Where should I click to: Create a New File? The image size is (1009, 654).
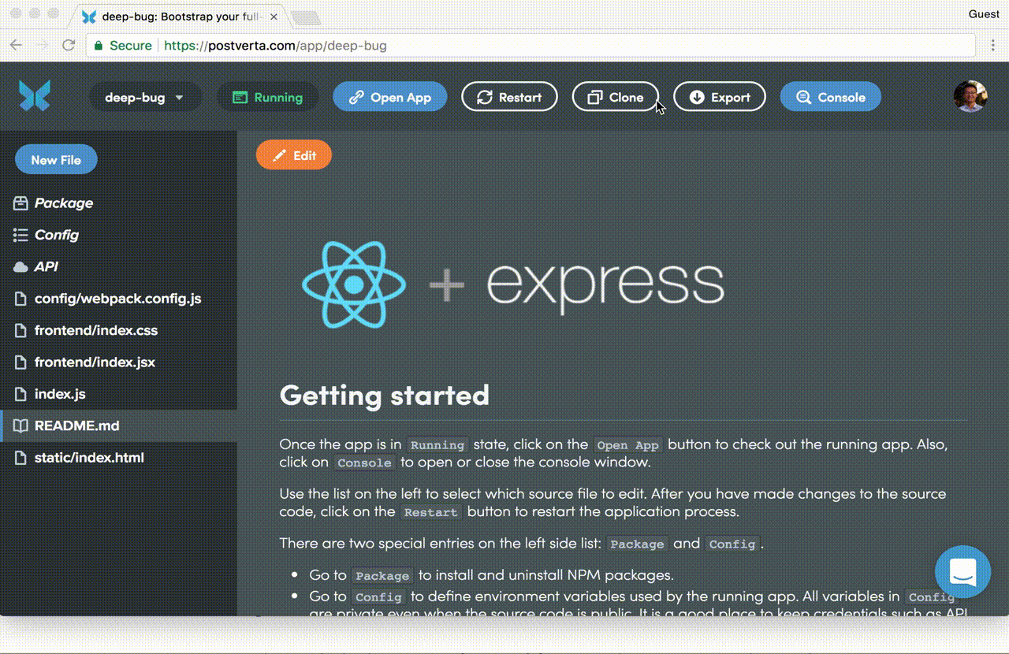point(56,160)
